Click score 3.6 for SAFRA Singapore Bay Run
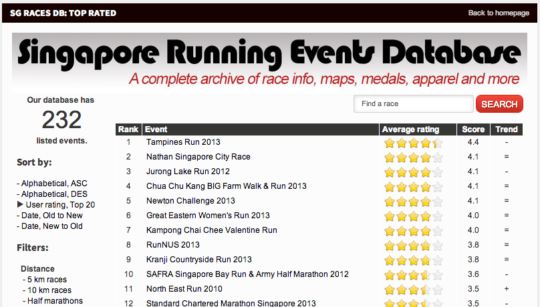Screen dimensions: 540x307 tap(473, 274)
